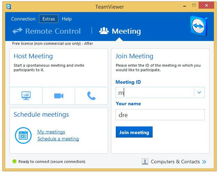Click the calendar schedule icon

coord(23,135)
